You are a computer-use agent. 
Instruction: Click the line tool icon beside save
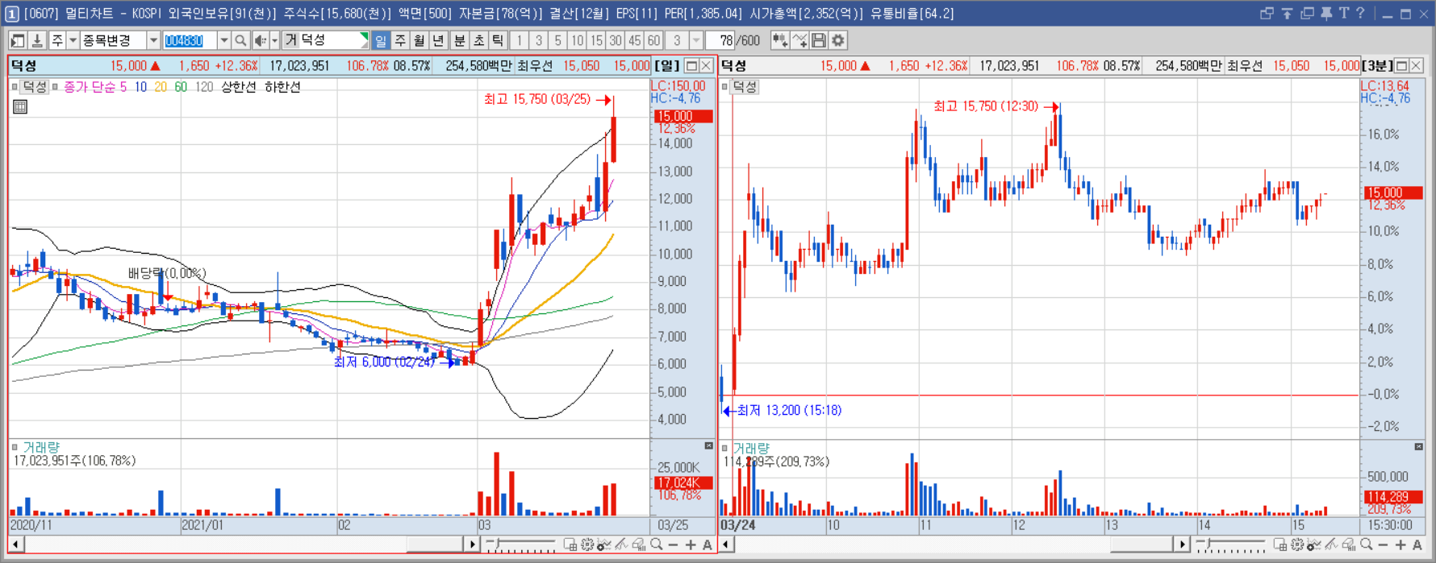pos(799,40)
